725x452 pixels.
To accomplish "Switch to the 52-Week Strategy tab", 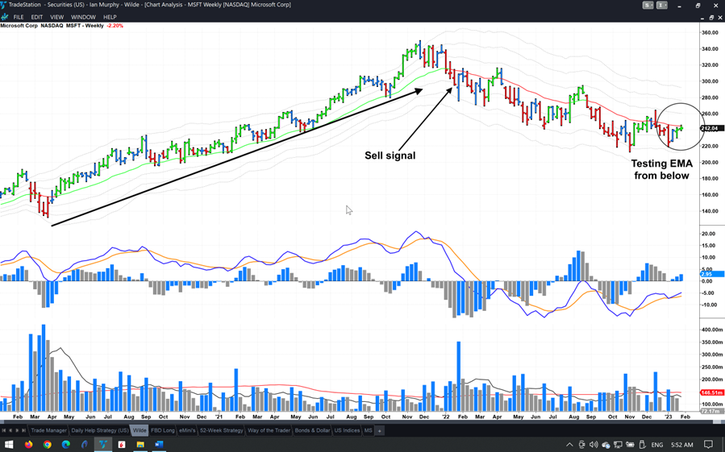I will [221, 430].
